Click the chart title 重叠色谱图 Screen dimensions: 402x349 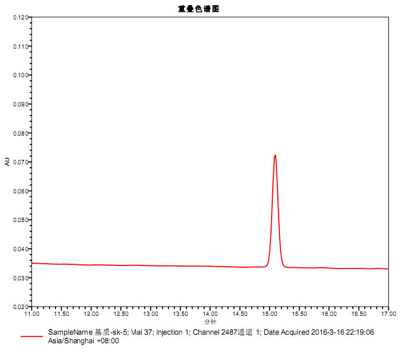point(198,9)
